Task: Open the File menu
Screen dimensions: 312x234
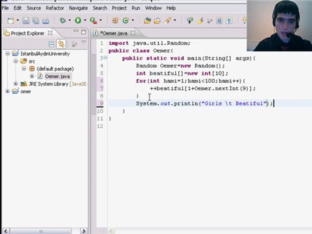Action: click(x=6, y=8)
